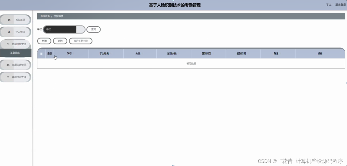
Task: Go to 系统首页 via the breadcrumb
Action: point(45,16)
